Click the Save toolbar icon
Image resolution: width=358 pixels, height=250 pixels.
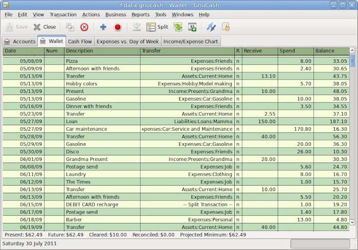[9, 27]
